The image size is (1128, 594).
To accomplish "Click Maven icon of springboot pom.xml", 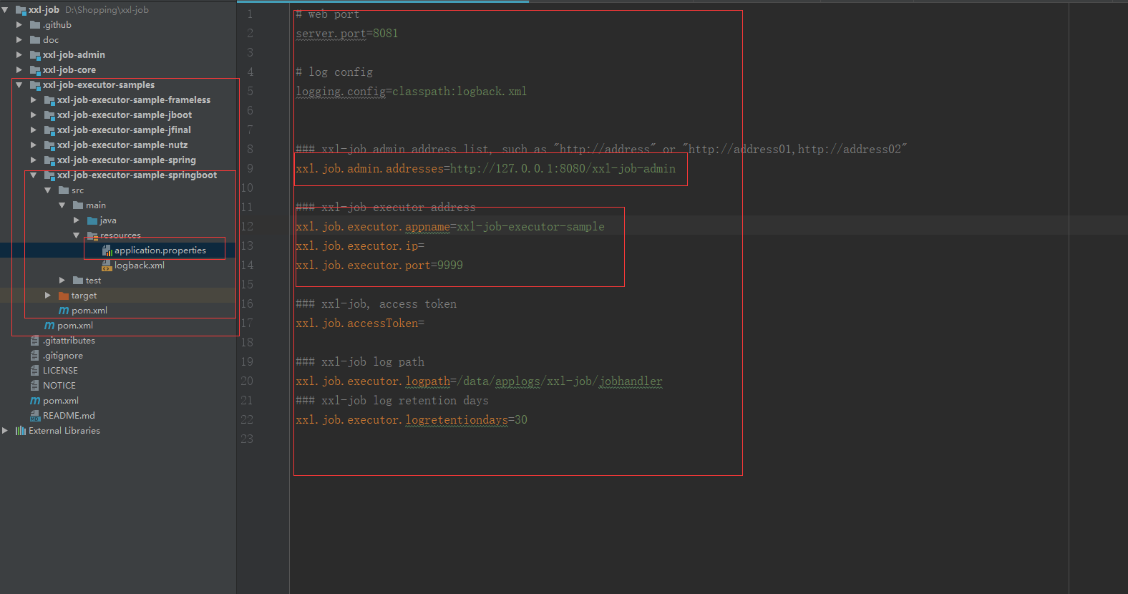I will pyautogui.click(x=64, y=311).
